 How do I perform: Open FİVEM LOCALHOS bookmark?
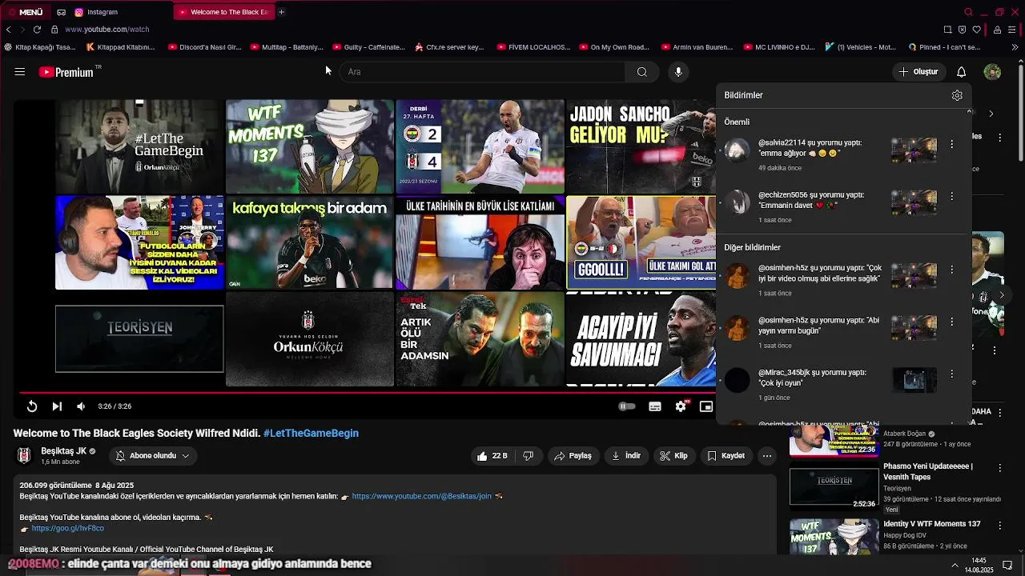click(533, 47)
